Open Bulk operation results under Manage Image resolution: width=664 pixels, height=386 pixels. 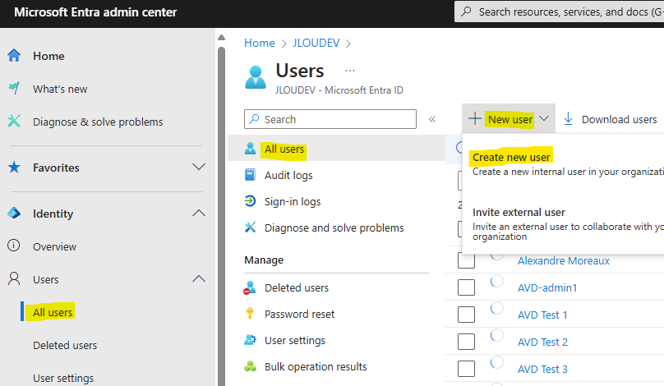click(x=316, y=366)
